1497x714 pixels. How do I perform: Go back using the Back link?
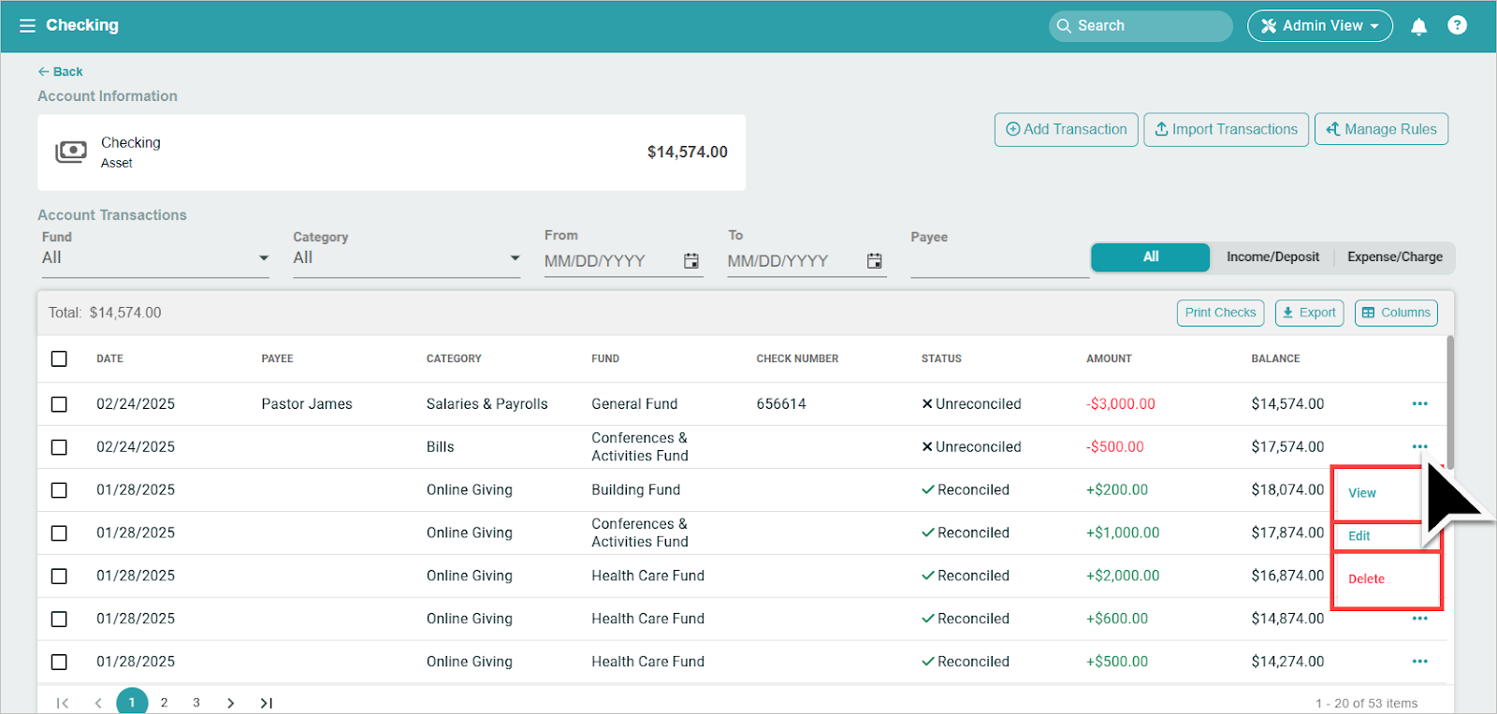[x=61, y=72]
